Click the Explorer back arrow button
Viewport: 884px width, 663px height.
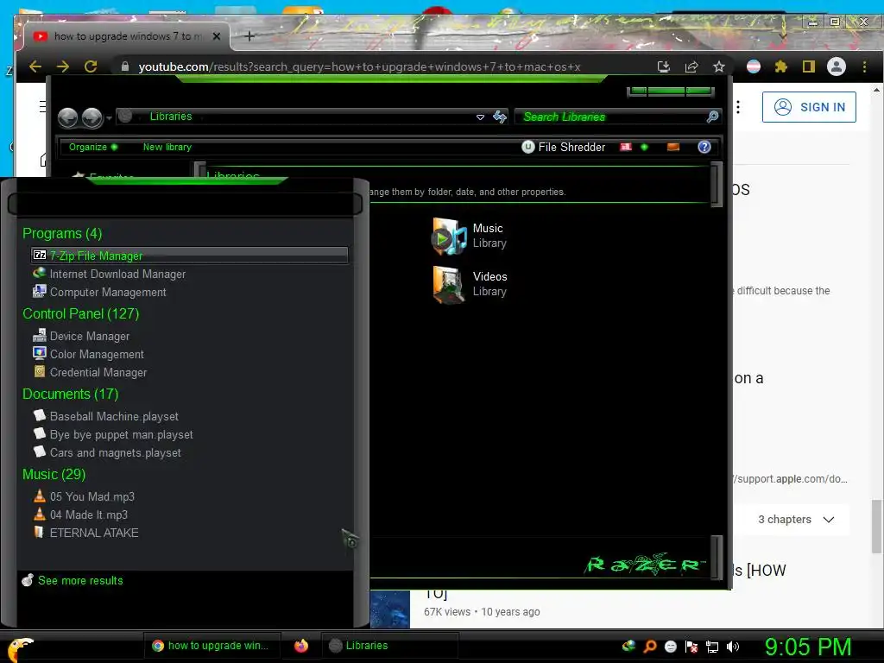tap(67, 117)
